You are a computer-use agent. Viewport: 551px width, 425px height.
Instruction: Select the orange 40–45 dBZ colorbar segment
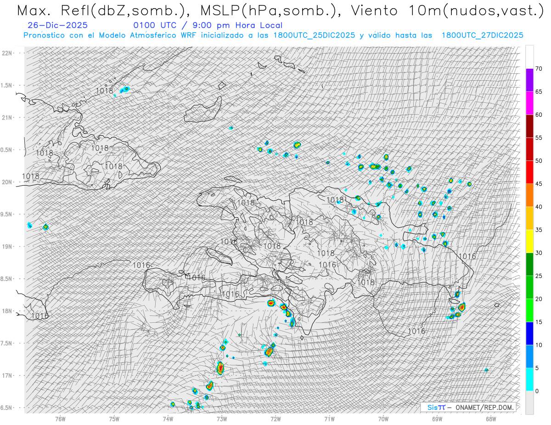click(x=529, y=195)
